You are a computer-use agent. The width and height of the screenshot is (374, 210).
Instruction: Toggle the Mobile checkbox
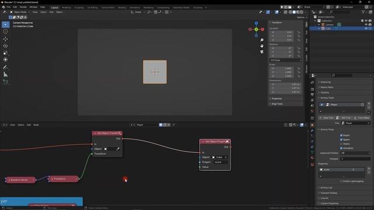click(341, 144)
